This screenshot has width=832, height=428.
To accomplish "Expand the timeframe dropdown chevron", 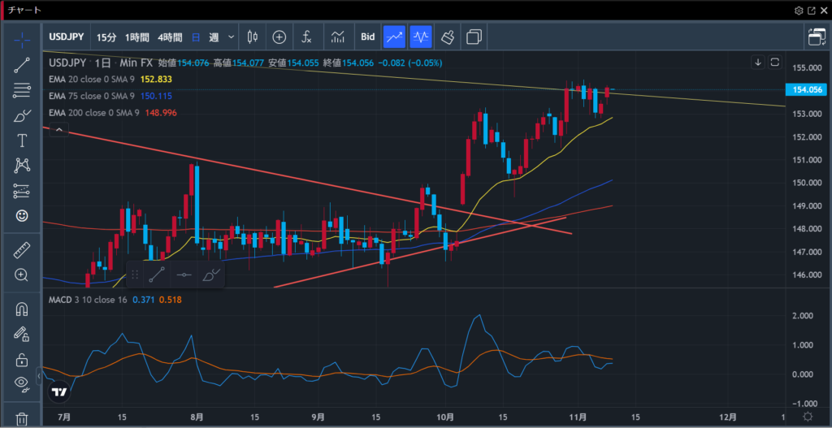I will pos(232,37).
